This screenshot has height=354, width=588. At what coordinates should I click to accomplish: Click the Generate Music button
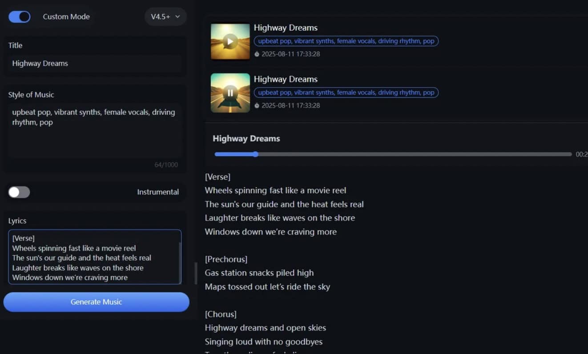(96, 302)
